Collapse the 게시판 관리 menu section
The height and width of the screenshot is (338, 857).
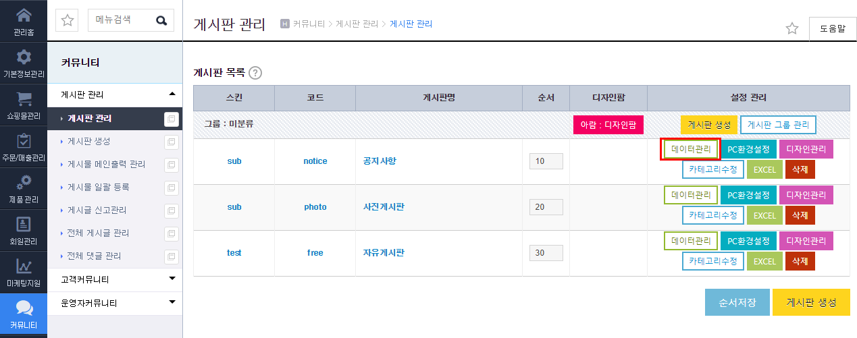pos(172,94)
